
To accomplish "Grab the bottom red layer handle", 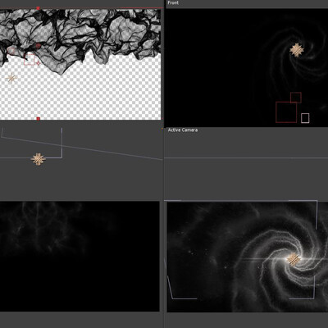I will (39, 119).
